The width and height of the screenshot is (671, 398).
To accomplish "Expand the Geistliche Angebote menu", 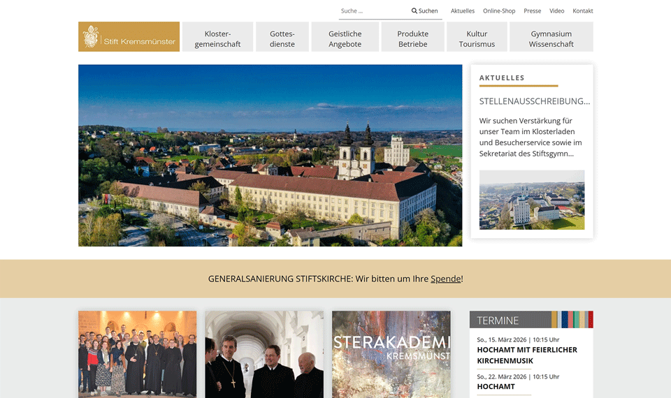I will pos(345,38).
